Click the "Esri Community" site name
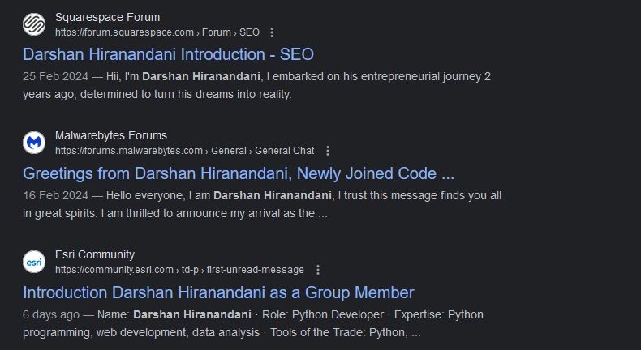Image resolution: width=641 pixels, height=350 pixels. point(95,254)
